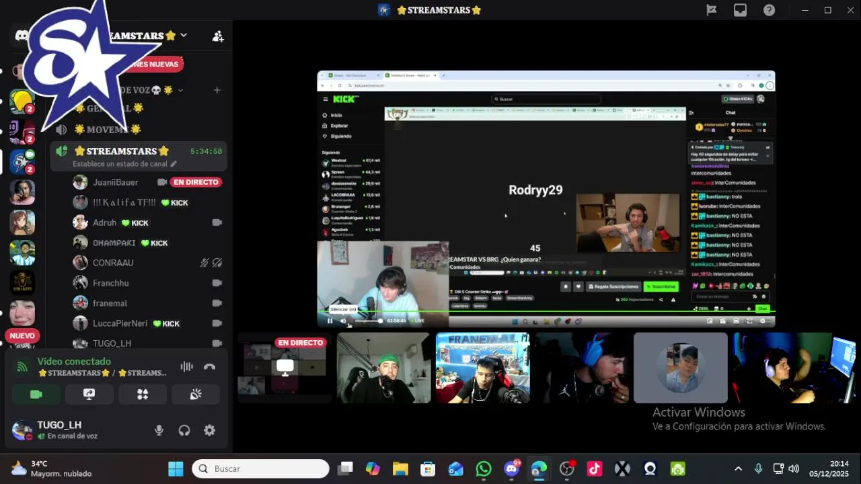Open the inbox icon in the title bar
Image resolution: width=861 pixels, height=484 pixels.
[x=740, y=10]
